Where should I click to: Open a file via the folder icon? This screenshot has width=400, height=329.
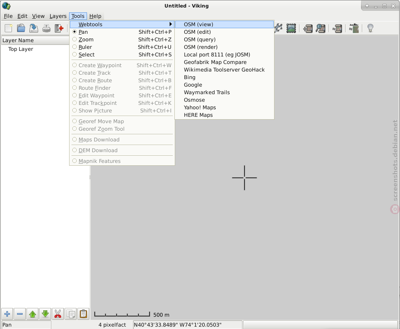21,28
